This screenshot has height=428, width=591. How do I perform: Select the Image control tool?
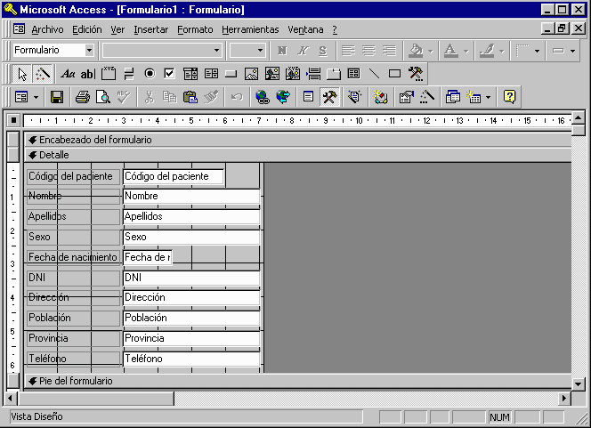point(251,74)
